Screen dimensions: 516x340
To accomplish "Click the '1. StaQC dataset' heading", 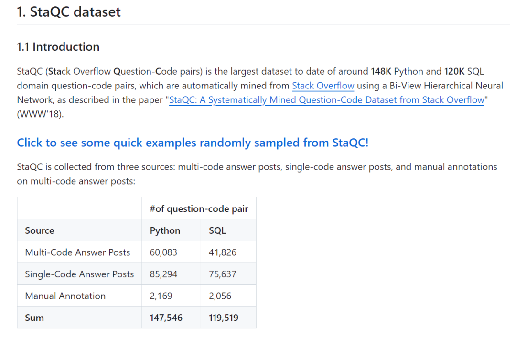I will [69, 12].
